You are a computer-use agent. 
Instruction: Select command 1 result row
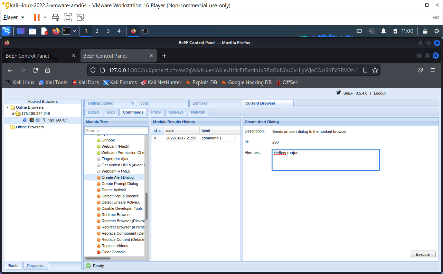tap(194, 138)
